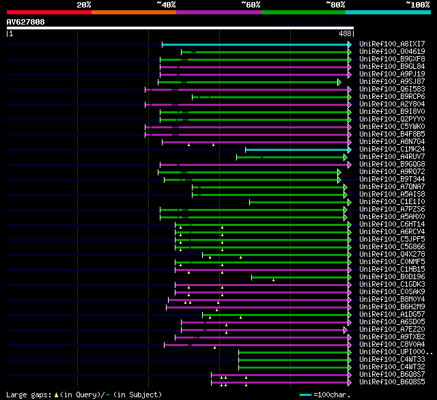Click the UniRef100_C1GDK3 label

click(x=392, y=285)
